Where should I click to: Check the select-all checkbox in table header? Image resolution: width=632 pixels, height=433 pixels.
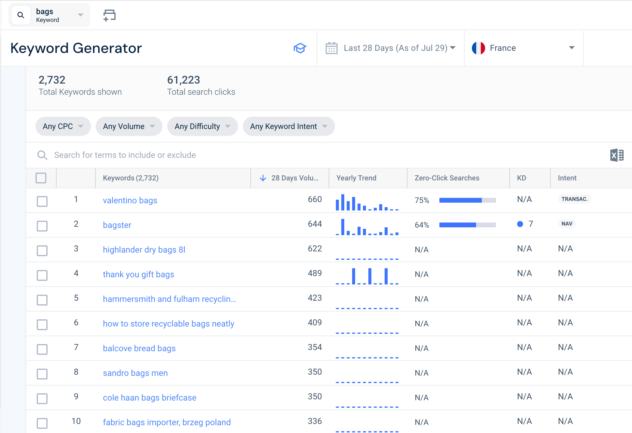(42, 178)
